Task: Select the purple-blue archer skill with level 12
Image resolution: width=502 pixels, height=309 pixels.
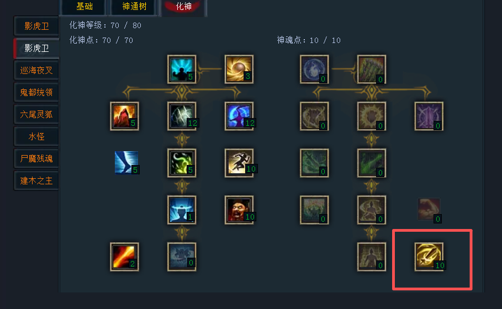Action: point(239,116)
